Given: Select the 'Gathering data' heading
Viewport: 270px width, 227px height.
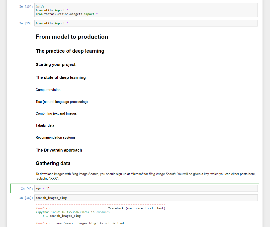Looking at the screenshot, I should click(x=53, y=163).
